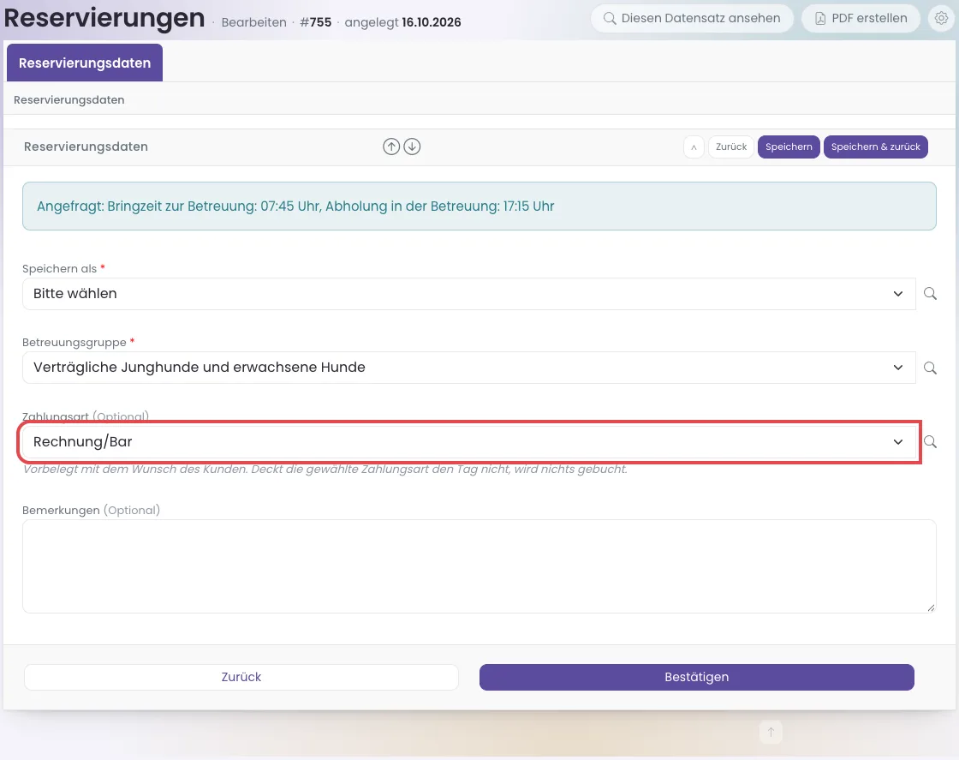Click Speichern & zurück button
The width and height of the screenshot is (959, 760).
pos(876,147)
